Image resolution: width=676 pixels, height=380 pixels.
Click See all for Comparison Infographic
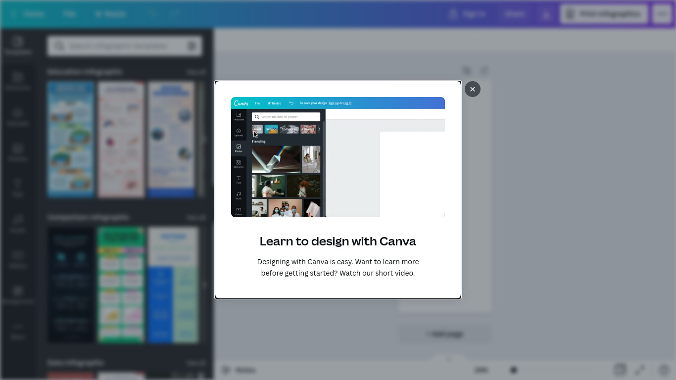pyautogui.click(x=196, y=217)
